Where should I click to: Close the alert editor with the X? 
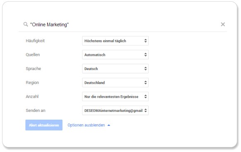point(223,24)
